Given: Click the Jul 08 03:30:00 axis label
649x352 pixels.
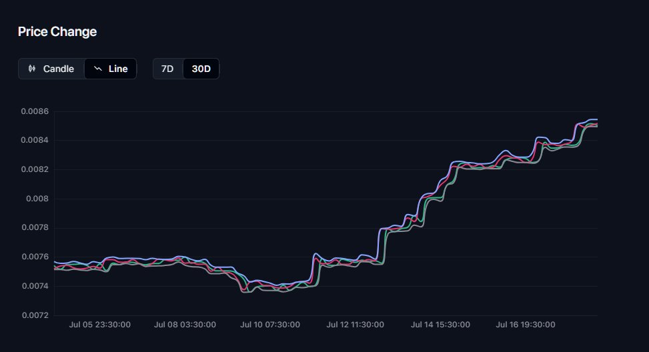Looking at the screenshot, I should [185, 325].
